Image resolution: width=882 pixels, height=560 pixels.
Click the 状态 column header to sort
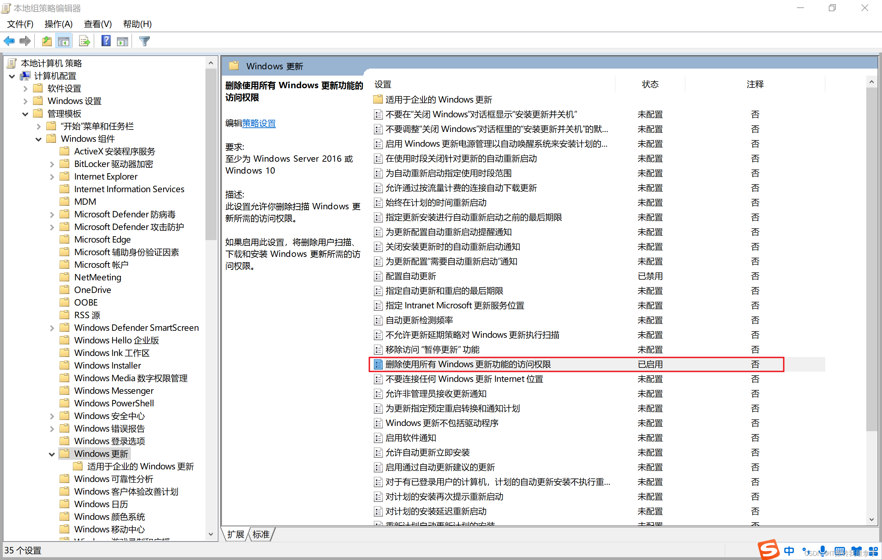click(650, 85)
